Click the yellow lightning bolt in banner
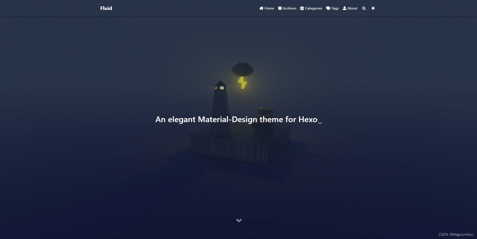477x239 pixels. [242, 83]
